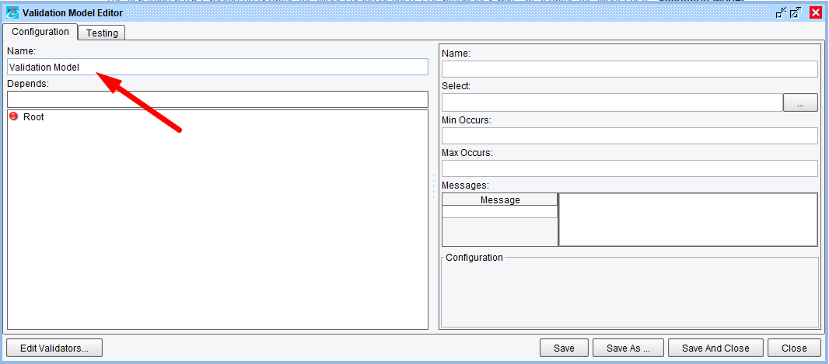Focus the Min Occurs input field
Screen dimensions: 829x364
coord(629,136)
